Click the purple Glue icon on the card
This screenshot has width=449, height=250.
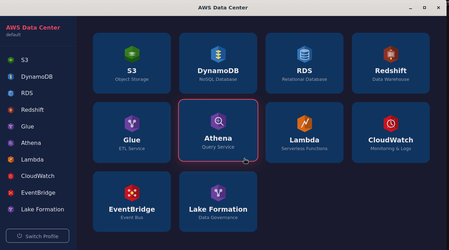[132, 124]
